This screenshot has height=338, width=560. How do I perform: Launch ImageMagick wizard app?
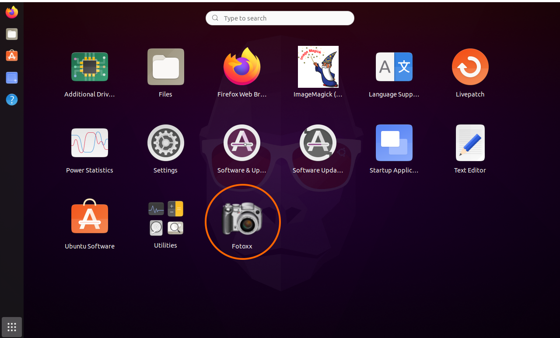coord(318,67)
